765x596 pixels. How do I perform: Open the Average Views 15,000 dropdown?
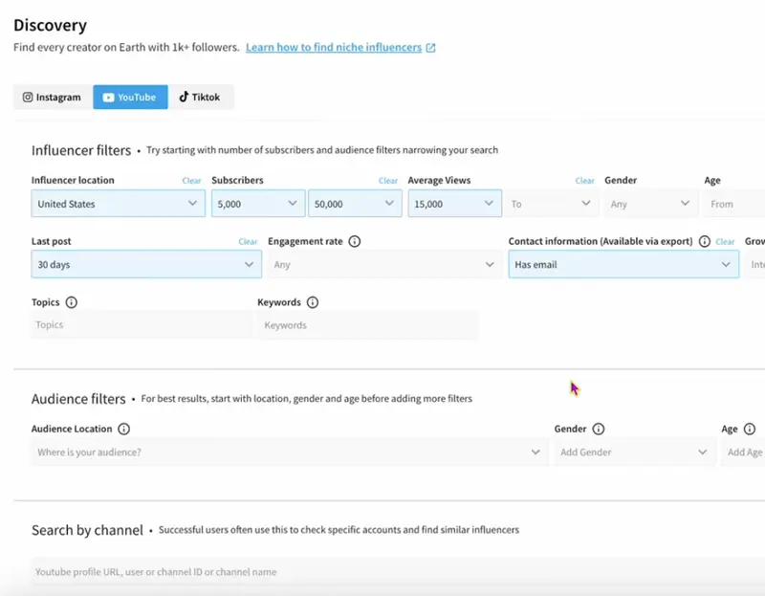454,204
